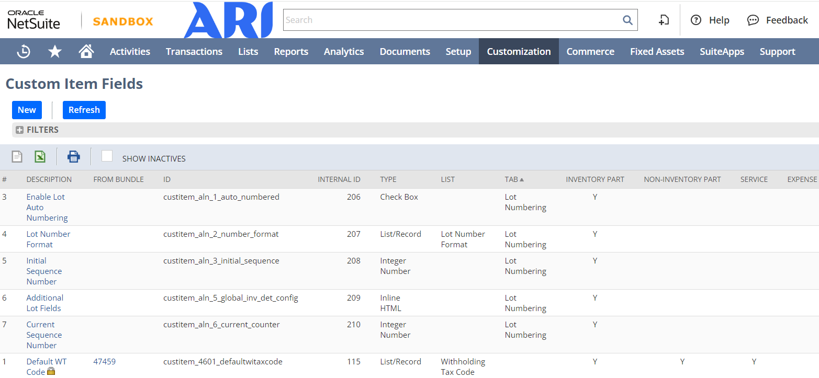Viewport: 819px width, 378px height.
Task: Click the ARI company logo
Action: point(228,20)
